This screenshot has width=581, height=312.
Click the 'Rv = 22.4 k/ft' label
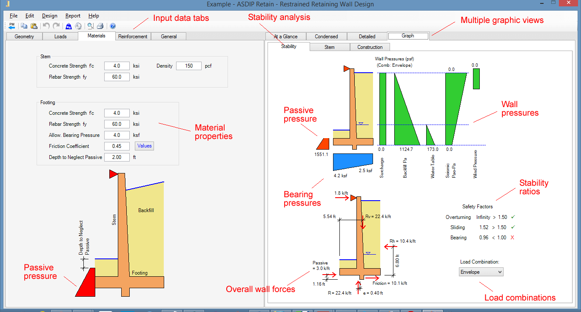[x=378, y=216]
